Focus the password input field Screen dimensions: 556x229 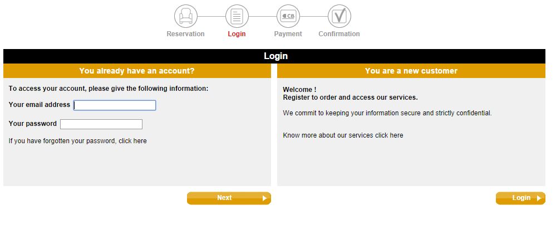pyautogui.click(x=101, y=124)
